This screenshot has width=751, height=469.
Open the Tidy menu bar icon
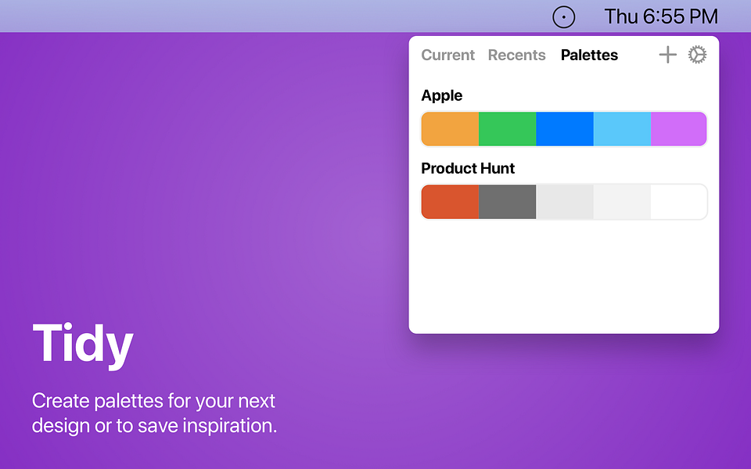point(564,16)
